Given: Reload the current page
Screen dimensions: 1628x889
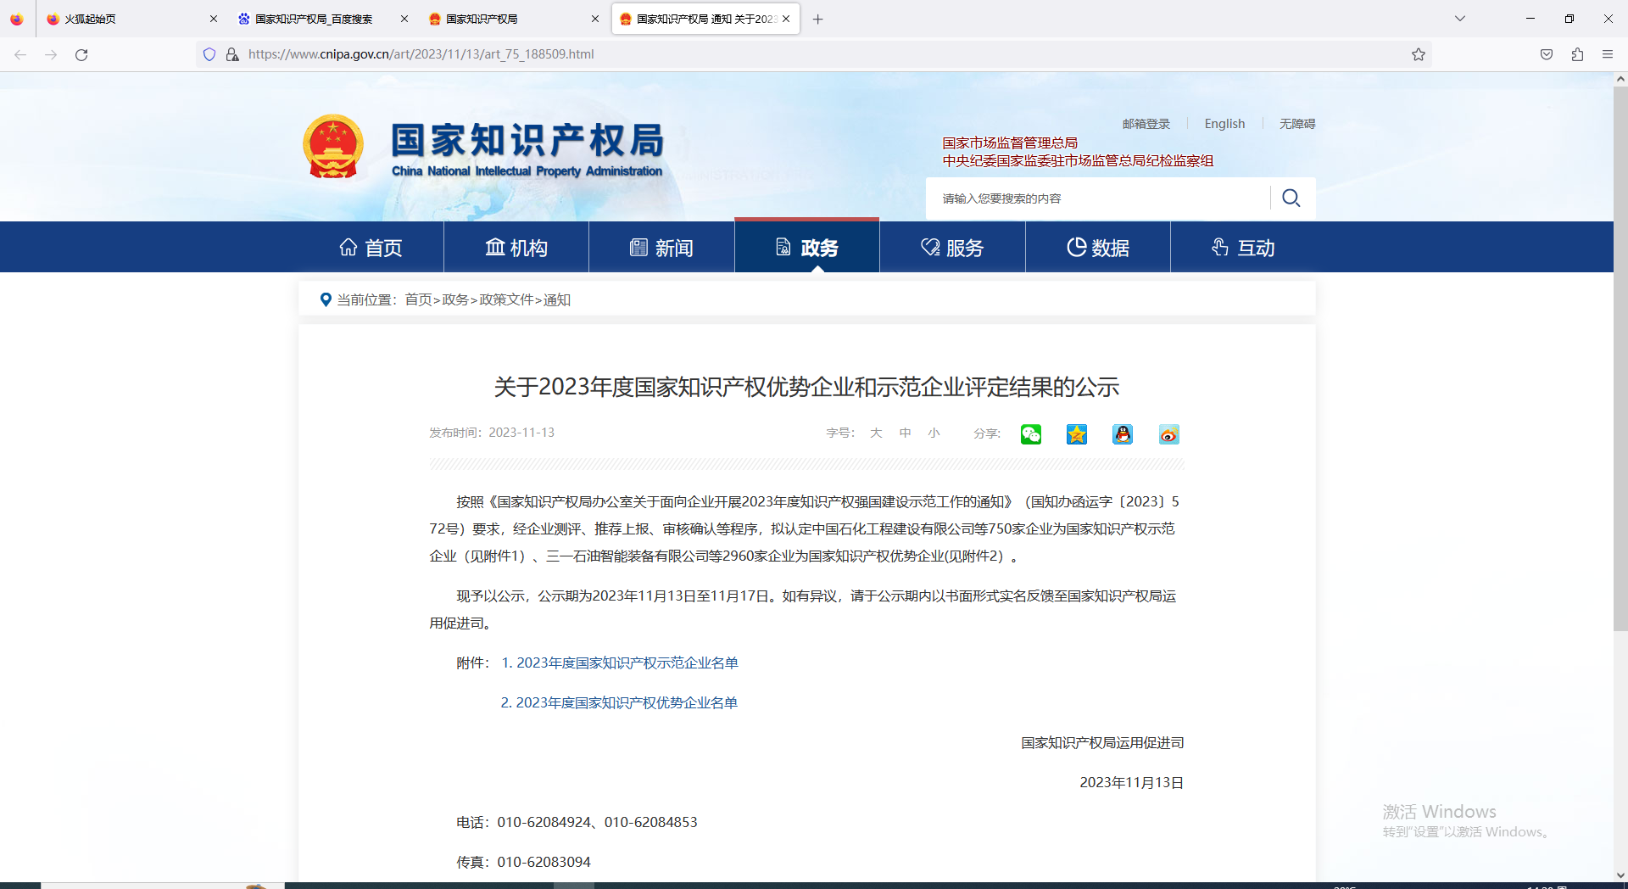Looking at the screenshot, I should [81, 54].
